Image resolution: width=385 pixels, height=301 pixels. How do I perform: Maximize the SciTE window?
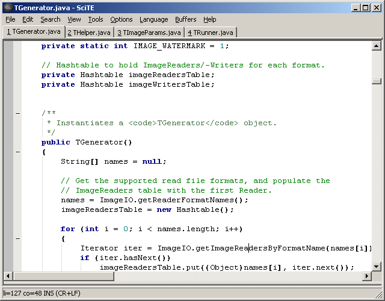tap(365, 8)
